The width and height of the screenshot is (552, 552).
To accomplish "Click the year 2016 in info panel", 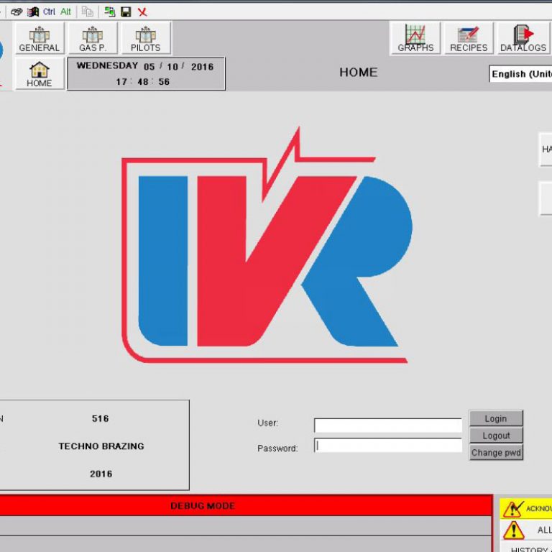I will (x=101, y=474).
